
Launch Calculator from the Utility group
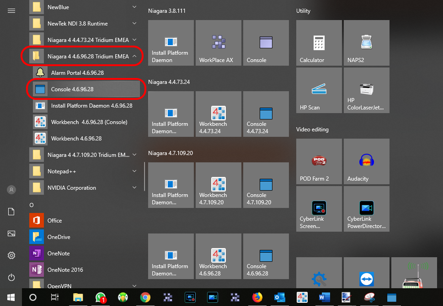click(x=319, y=42)
